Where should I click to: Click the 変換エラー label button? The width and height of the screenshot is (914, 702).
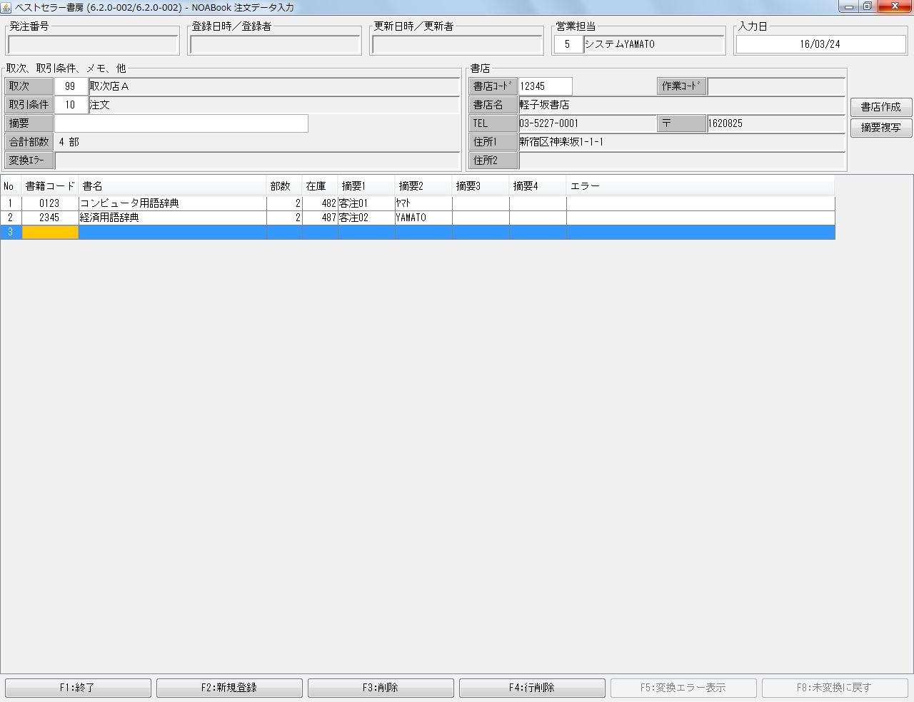(x=29, y=160)
